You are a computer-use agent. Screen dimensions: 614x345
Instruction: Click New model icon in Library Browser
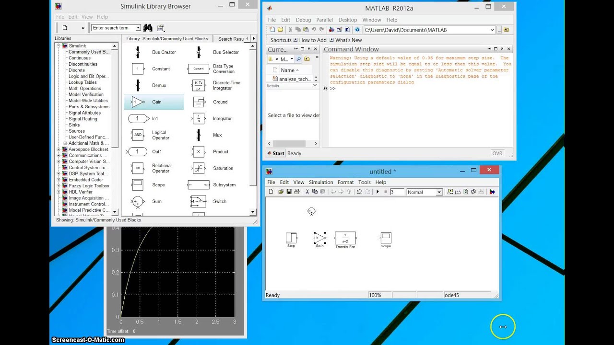[65, 28]
